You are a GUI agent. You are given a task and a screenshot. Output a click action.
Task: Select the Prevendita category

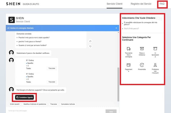coord(142,67)
